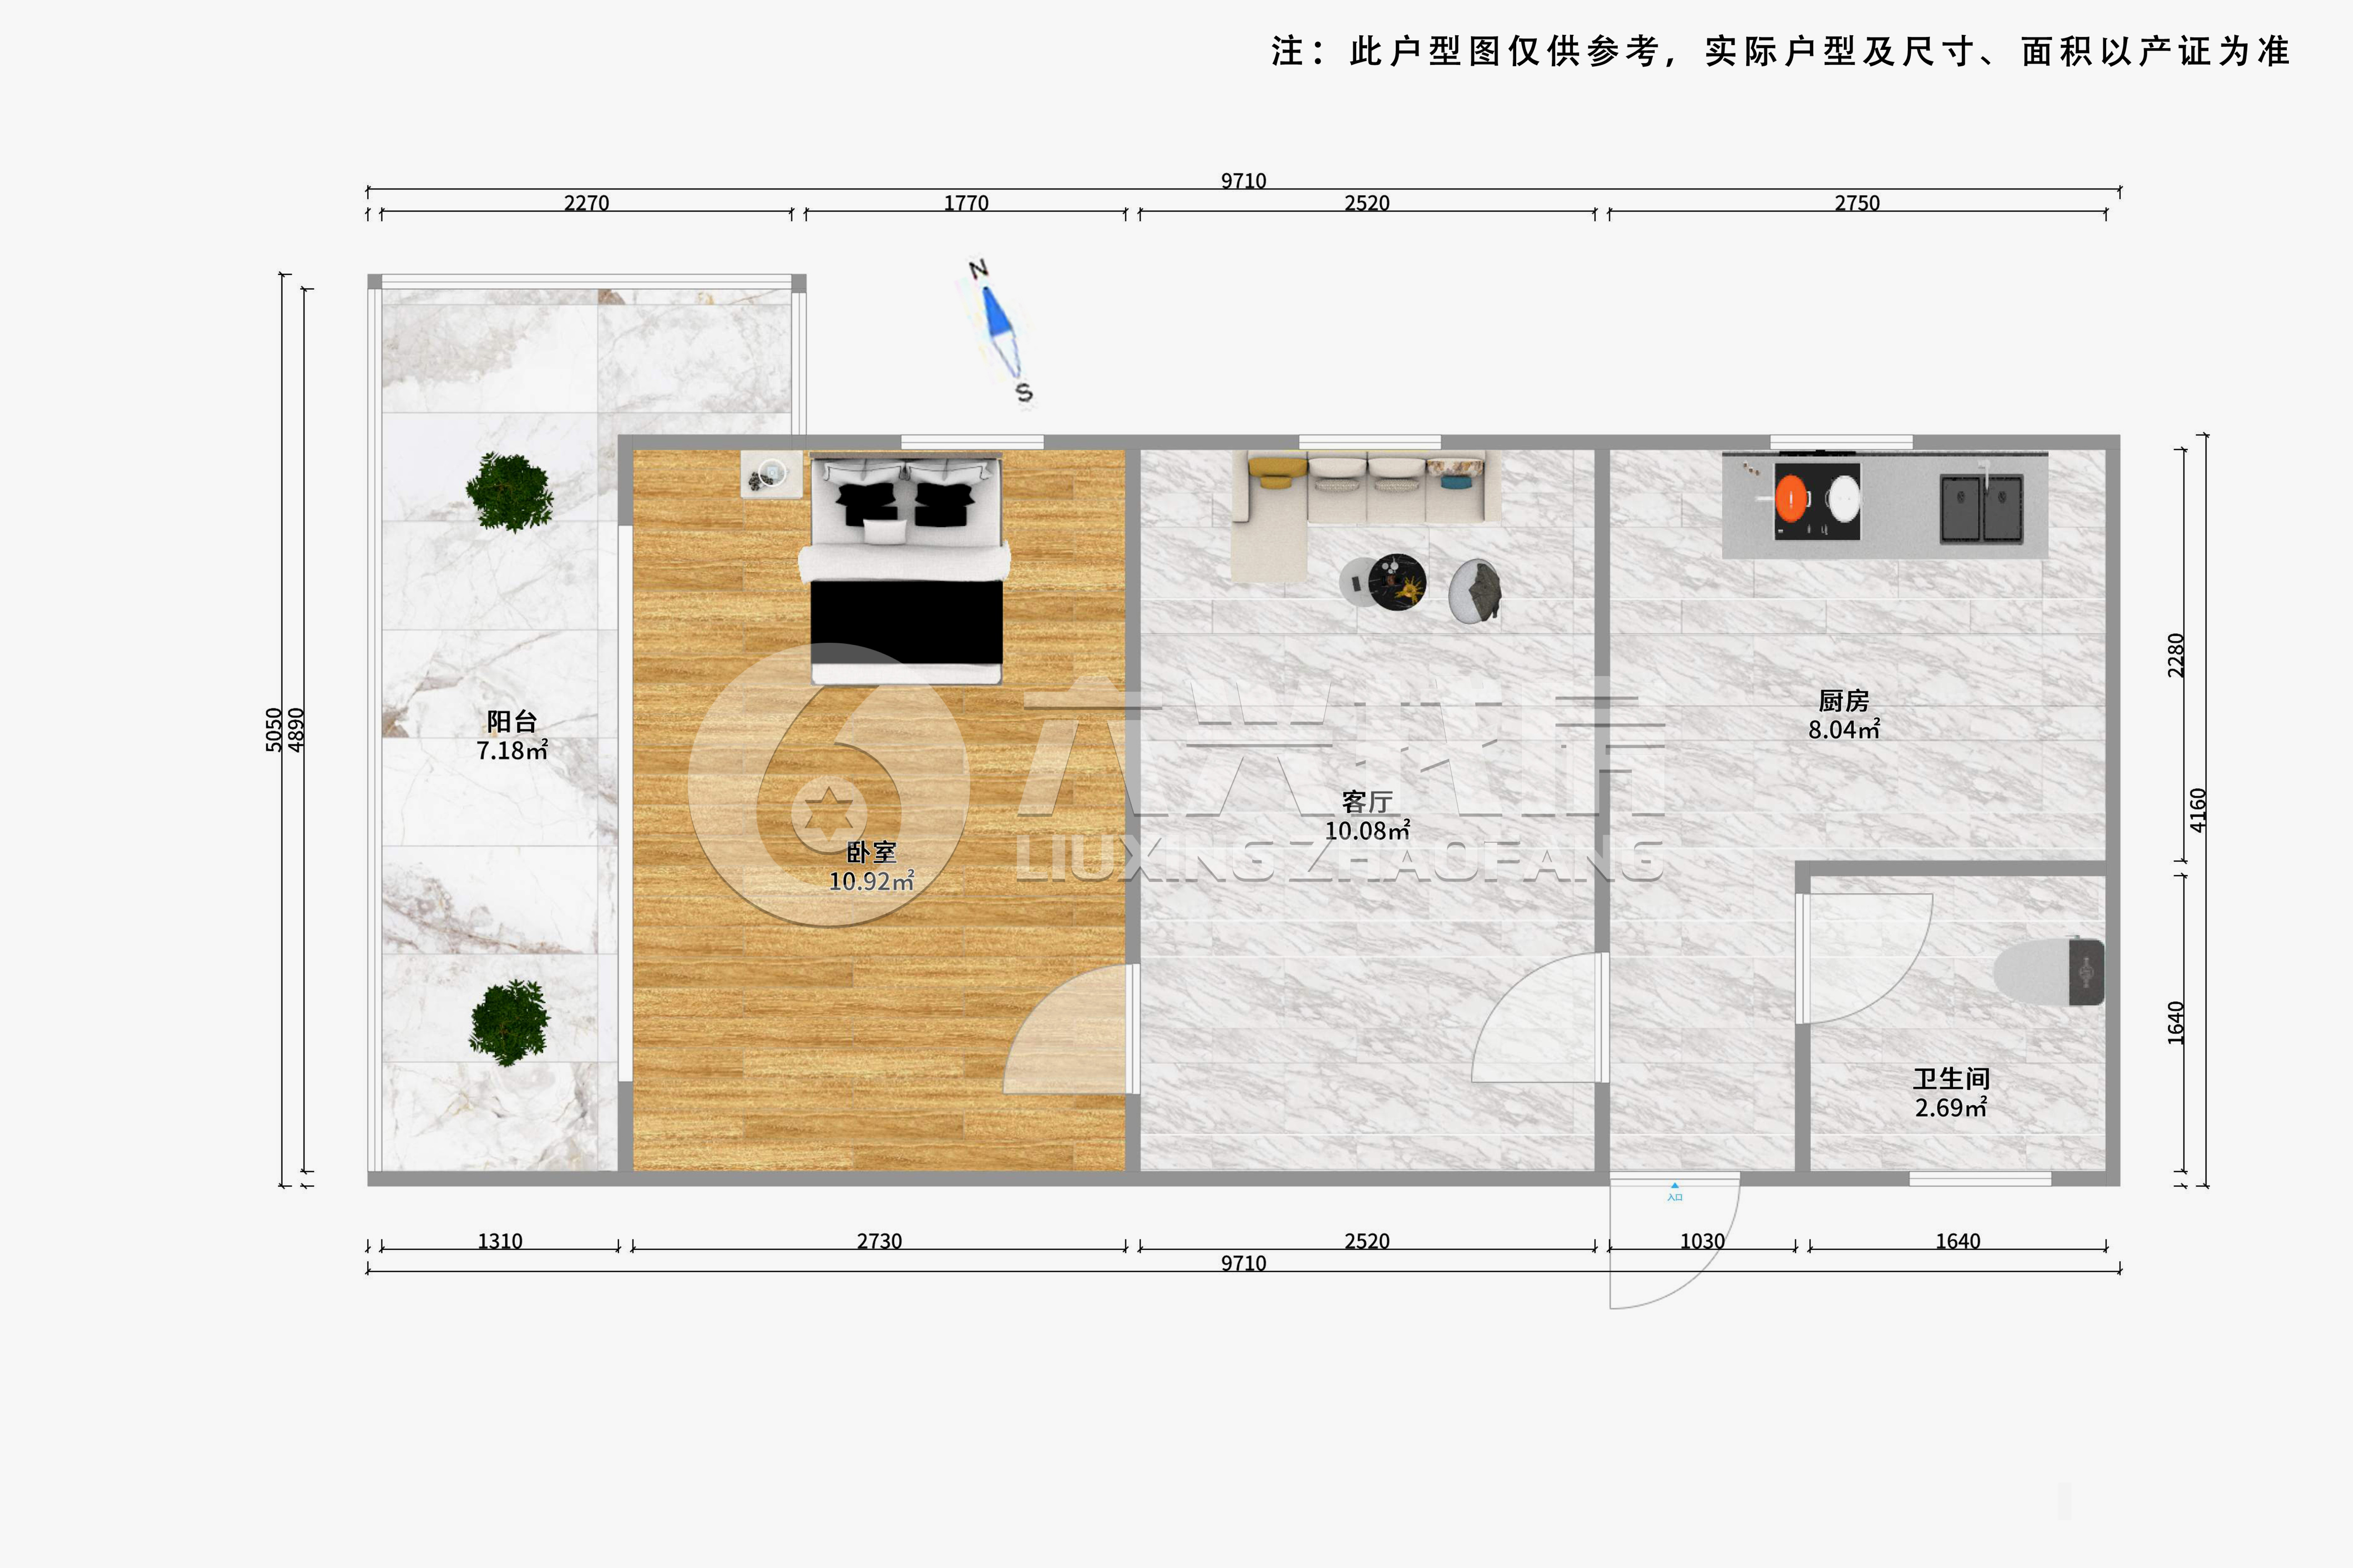The image size is (2353, 1568).
Task: Click the 2520 dimension above the living room
Action: [1368, 203]
